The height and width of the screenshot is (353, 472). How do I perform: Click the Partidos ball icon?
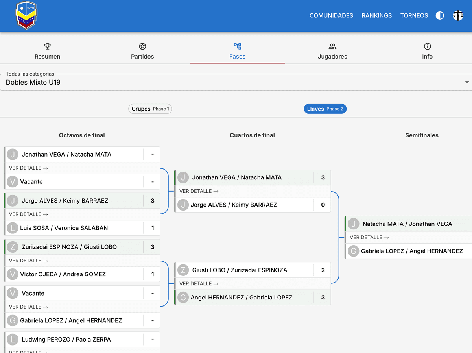tap(142, 46)
